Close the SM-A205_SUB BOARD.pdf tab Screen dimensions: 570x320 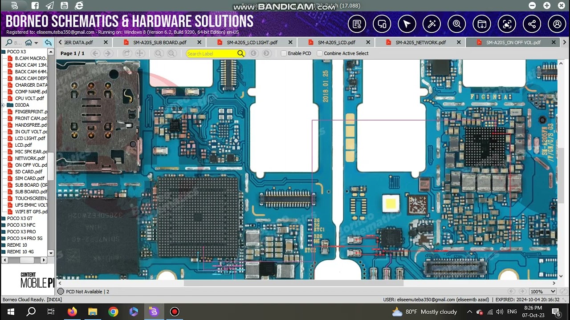[199, 42]
